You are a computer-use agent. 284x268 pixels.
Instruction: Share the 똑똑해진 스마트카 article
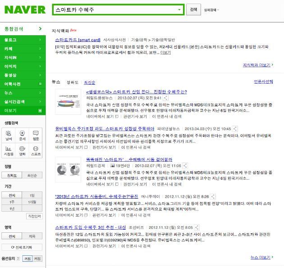point(185,166)
